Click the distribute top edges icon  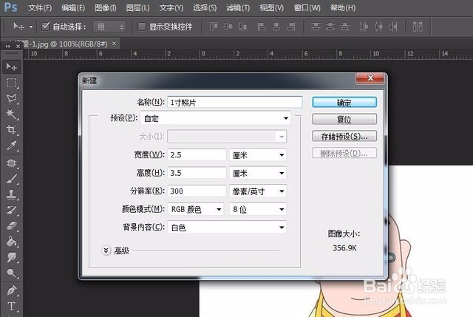point(316,27)
